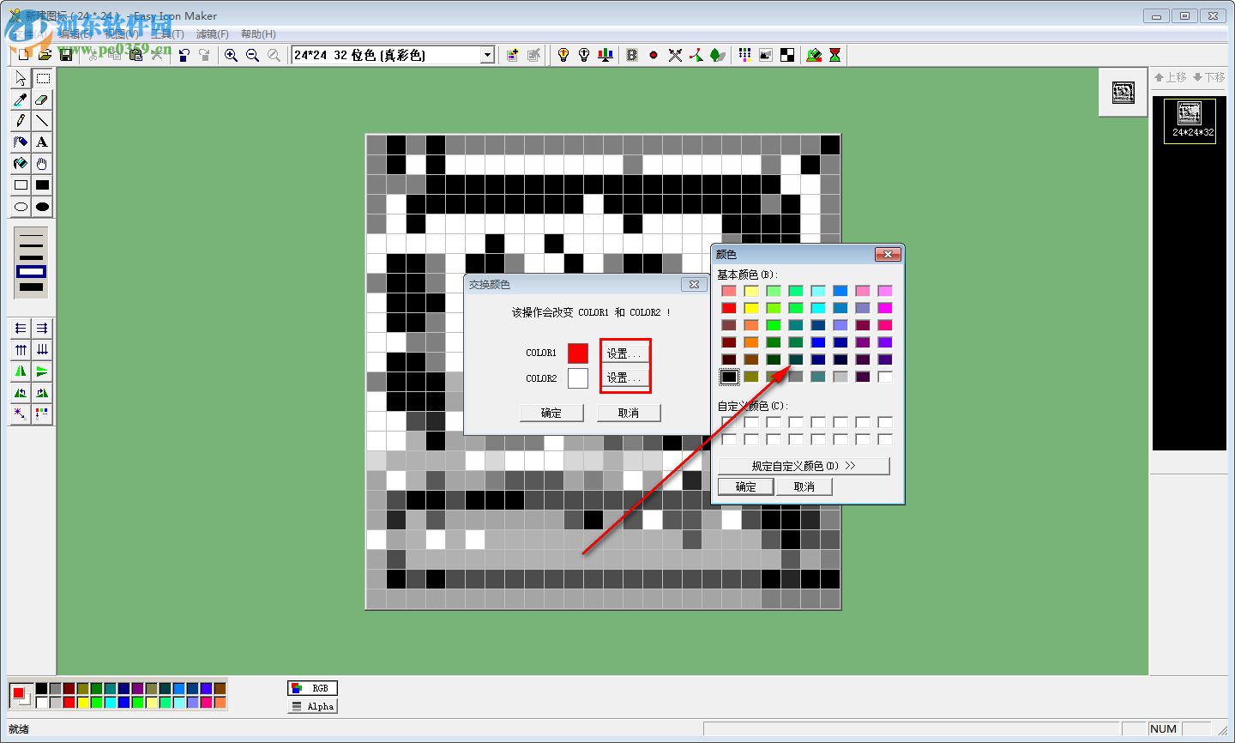The image size is (1235, 743).
Task: Open the 滤镜(F) menu
Action: pyautogui.click(x=212, y=33)
